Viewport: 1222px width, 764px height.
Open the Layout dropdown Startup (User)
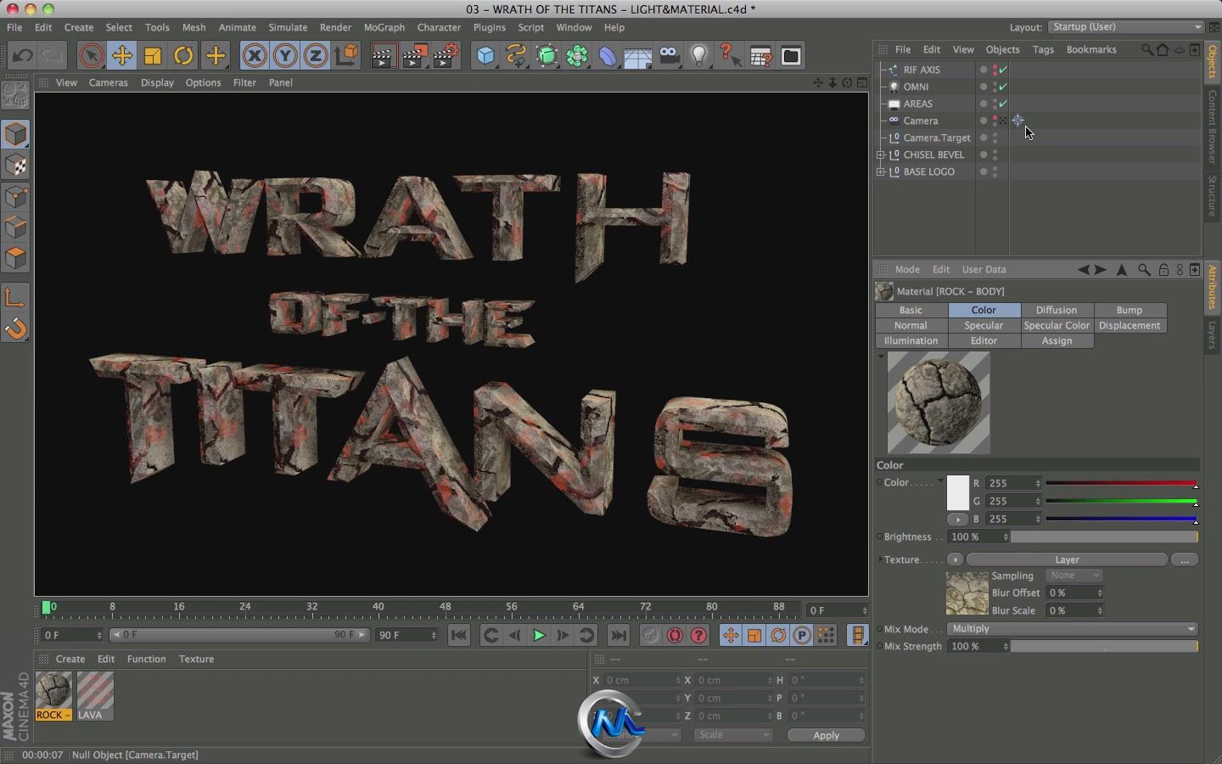coord(1126,27)
